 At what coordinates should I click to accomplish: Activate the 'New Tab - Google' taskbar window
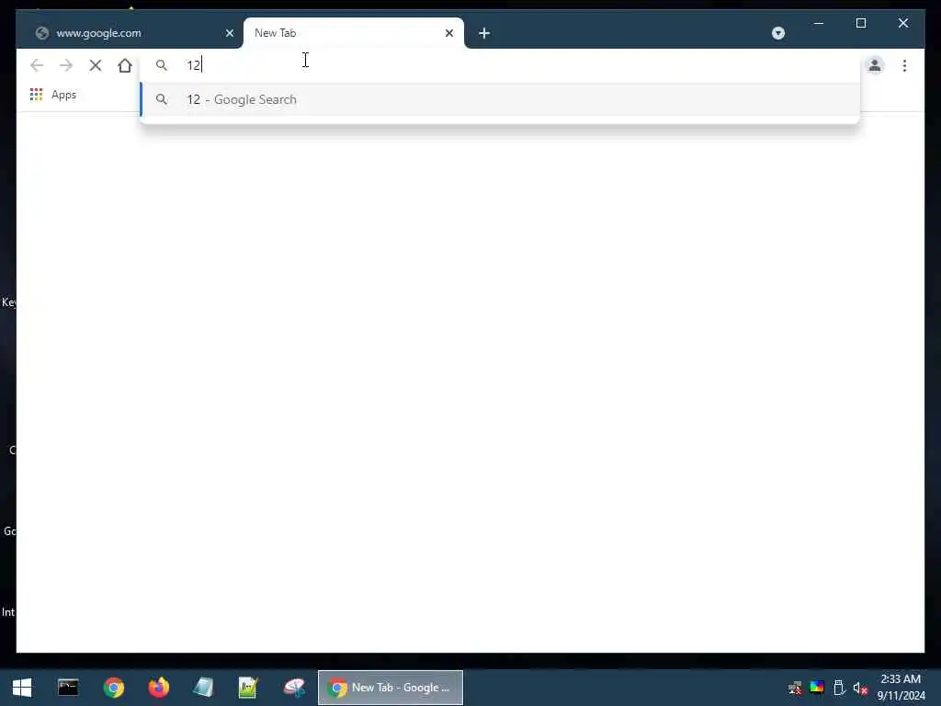tap(390, 688)
